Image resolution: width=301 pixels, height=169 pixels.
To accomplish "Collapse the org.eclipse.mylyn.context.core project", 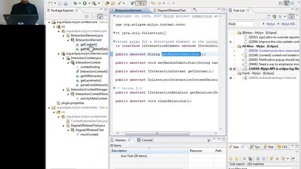I will 49,22.
